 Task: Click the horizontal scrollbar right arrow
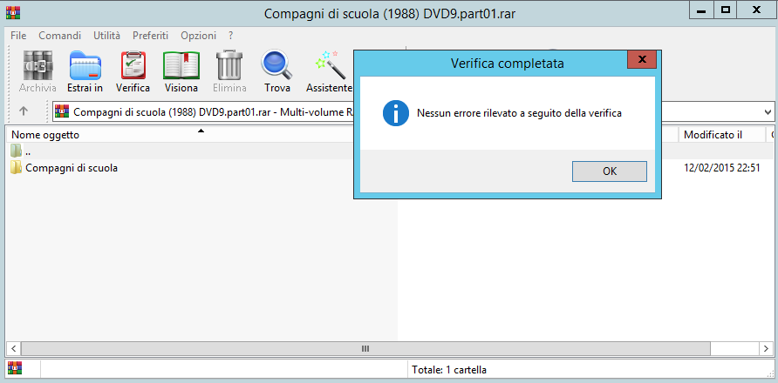pyautogui.click(x=766, y=348)
